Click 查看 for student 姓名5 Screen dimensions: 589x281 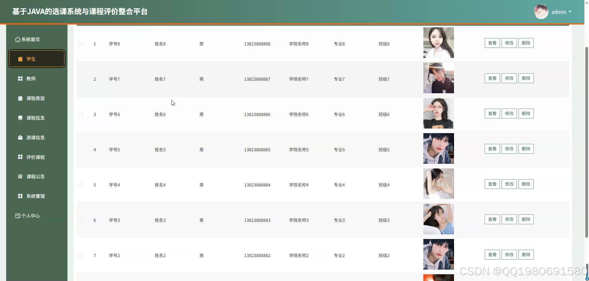click(492, 149)
